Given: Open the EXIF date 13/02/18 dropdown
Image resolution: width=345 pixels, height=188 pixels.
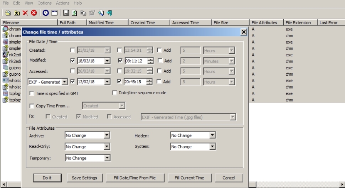Looking at the screenshot, I should (x=107, y=82).
